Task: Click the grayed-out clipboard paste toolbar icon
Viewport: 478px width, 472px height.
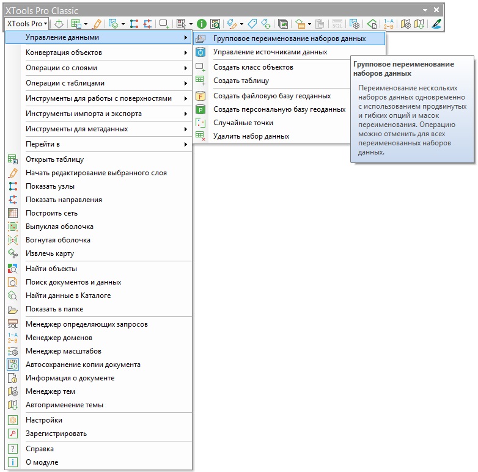Action: click(320, 23)
